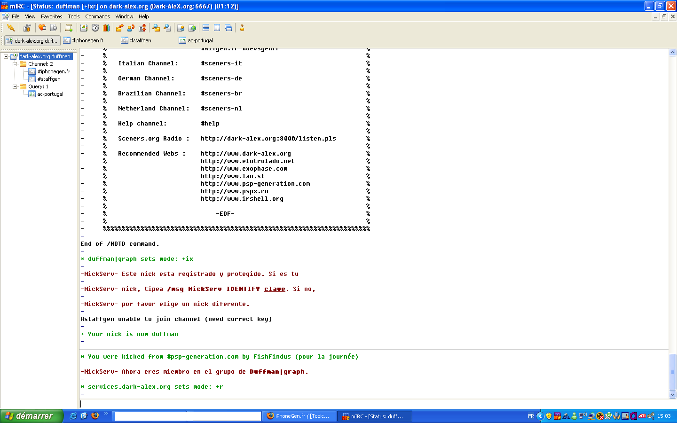677x423 pixels.
Task: Open the Address Book icon
Action: click(x=84, y=28)
